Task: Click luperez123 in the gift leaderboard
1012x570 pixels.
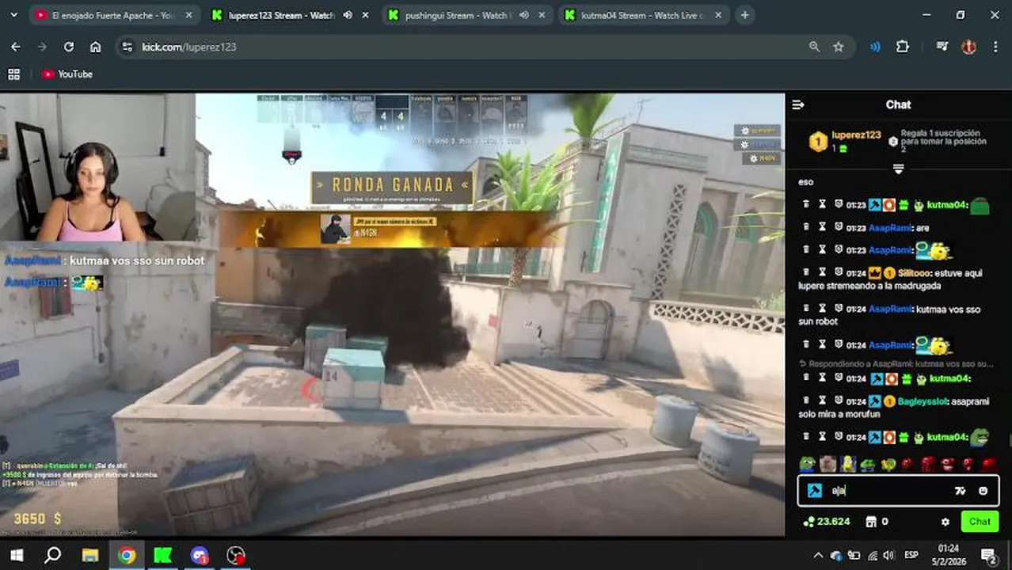Action: pyautogui.click(x=856, y=135)
